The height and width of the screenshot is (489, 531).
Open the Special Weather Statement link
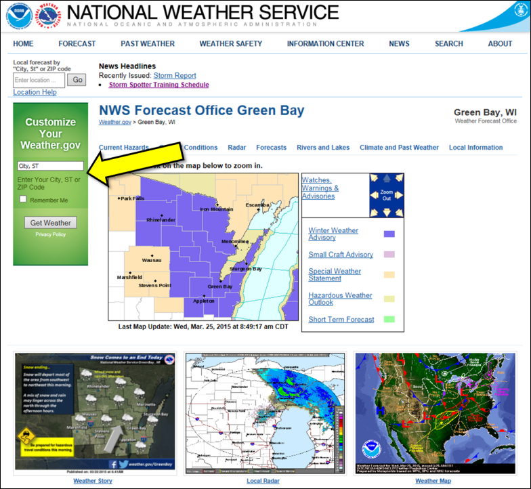click(x=335, y=275)
